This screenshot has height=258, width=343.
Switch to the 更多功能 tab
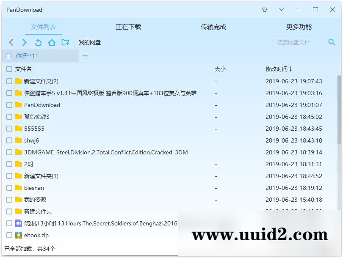pos(300,26)
